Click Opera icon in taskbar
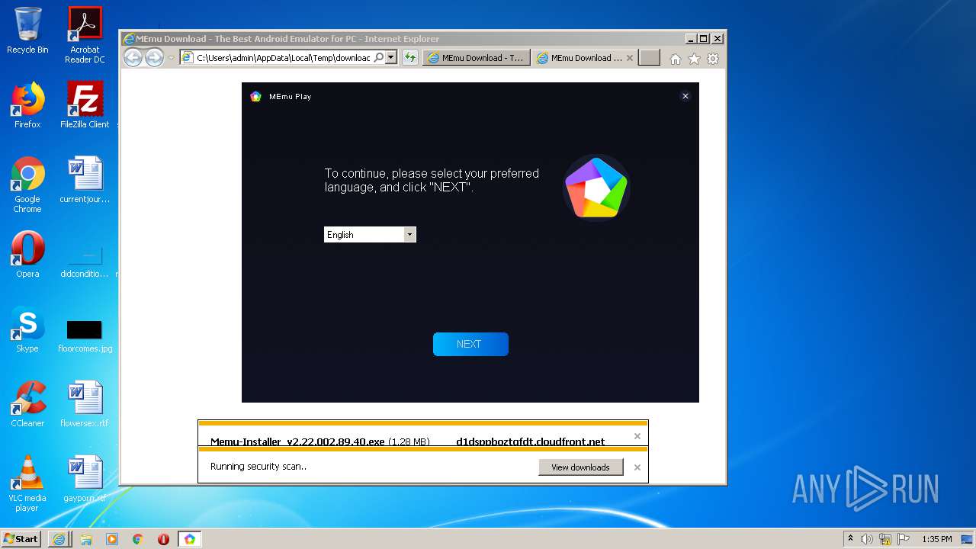 pyautogui.click(x=163, y=539)
